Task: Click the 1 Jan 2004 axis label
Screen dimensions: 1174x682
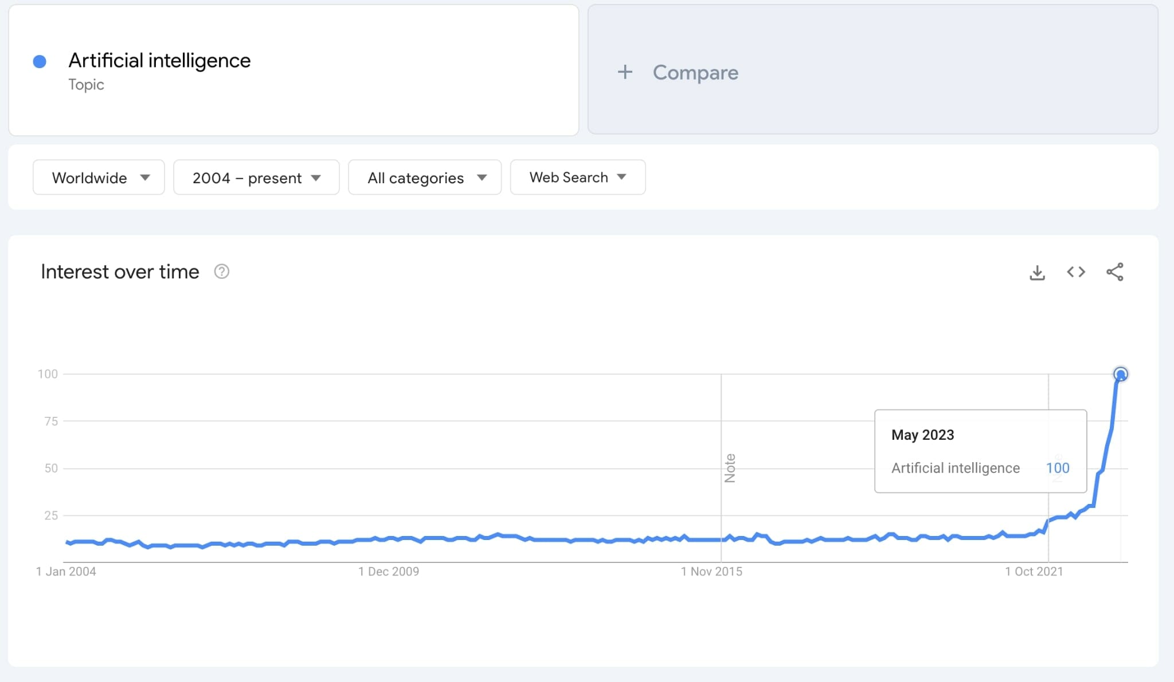Action: point(66,571)
